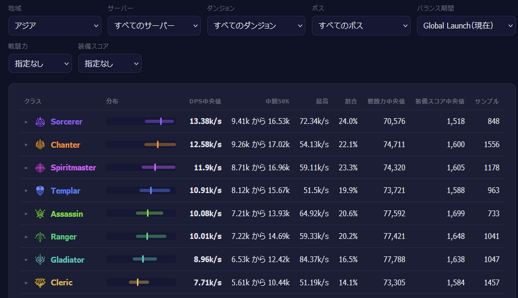Click the Sorcerer class icon
The image size is (518, 298).
(40, 122)
